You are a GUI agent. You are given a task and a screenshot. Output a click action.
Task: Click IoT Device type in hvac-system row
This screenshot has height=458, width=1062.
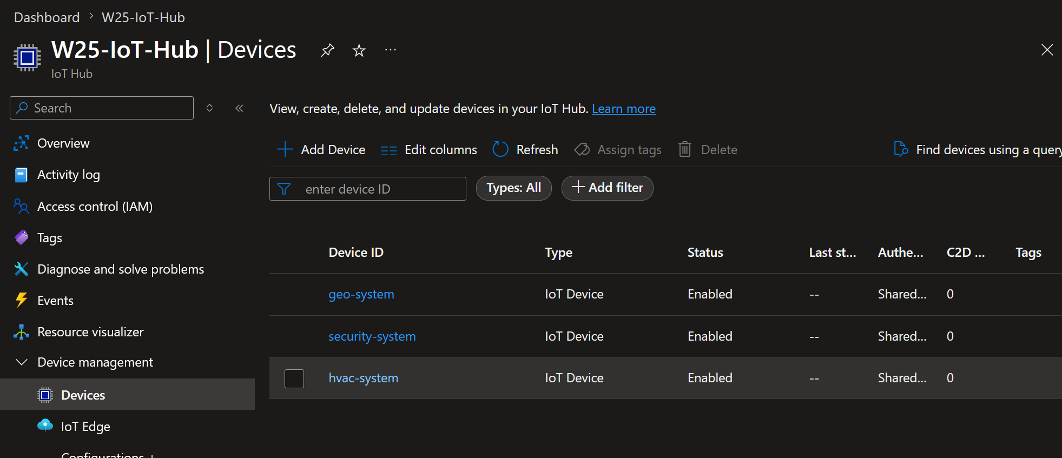574,378
